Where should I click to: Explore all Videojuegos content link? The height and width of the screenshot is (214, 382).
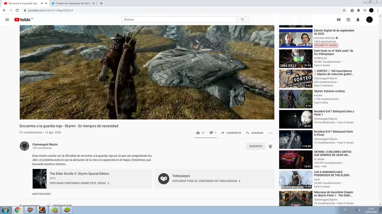(x=206, y=181)
